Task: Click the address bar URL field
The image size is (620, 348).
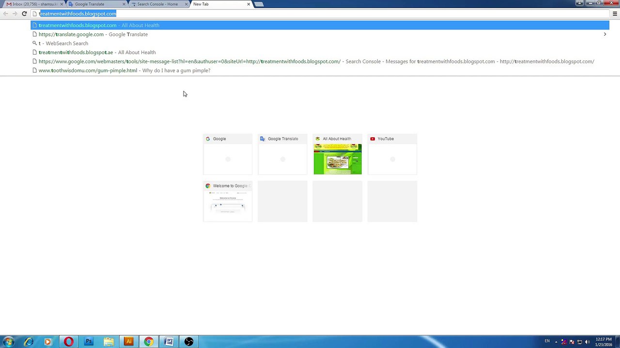Action: pyautogui.click(x=320, y=14)
